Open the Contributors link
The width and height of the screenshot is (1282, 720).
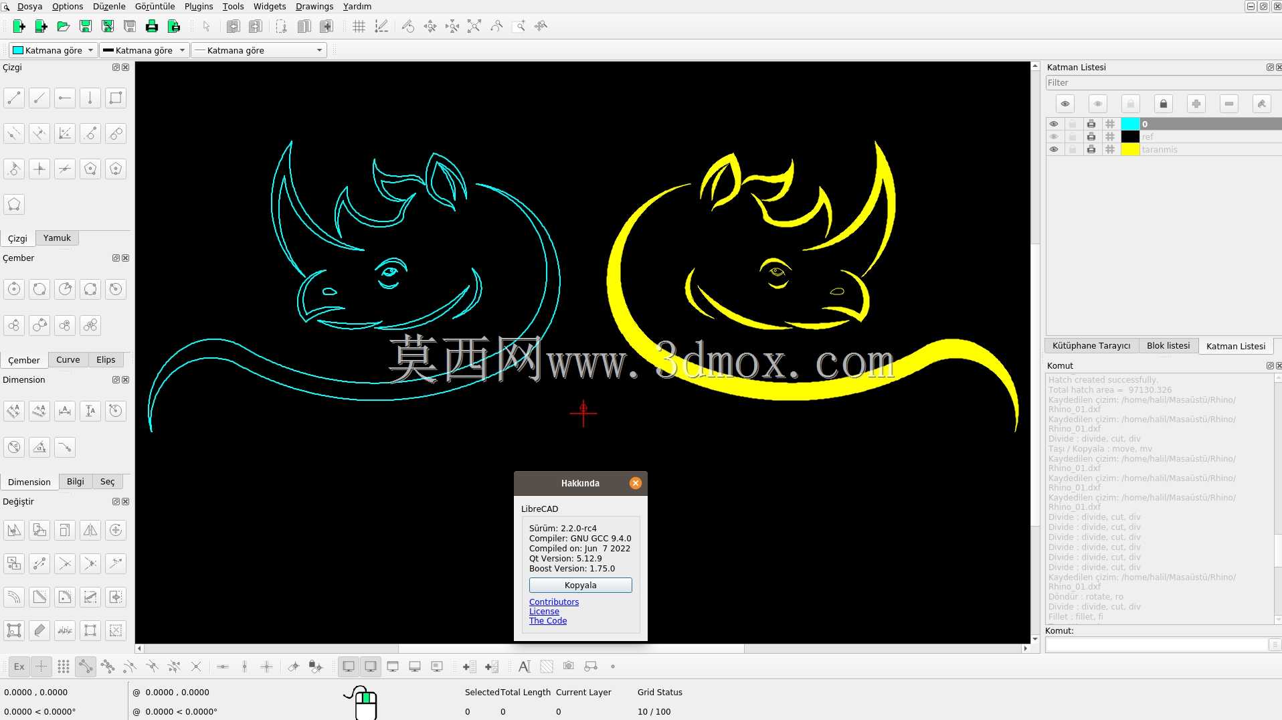coord(554,602)
